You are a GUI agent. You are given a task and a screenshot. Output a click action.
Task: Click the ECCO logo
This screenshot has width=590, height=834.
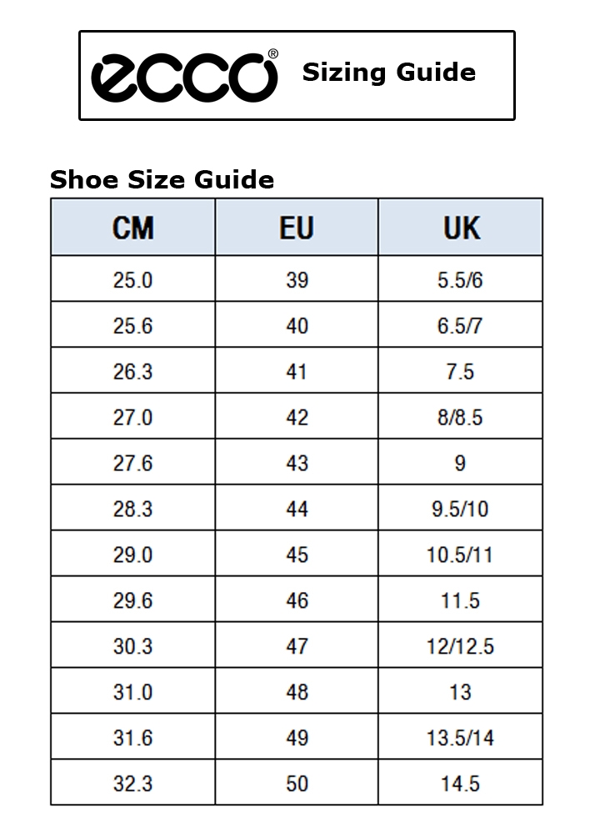[184, 75]
